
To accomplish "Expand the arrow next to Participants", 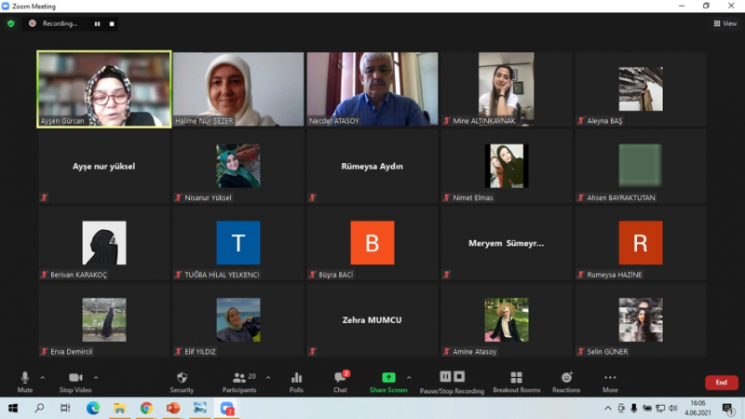I will click(x=269, y=377).
